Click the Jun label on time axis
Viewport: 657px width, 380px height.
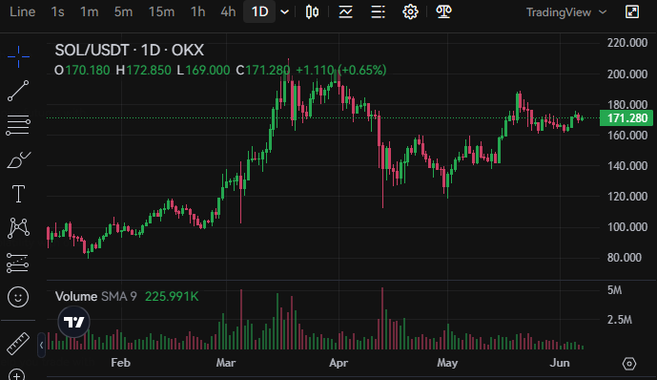tap(560, 363)
